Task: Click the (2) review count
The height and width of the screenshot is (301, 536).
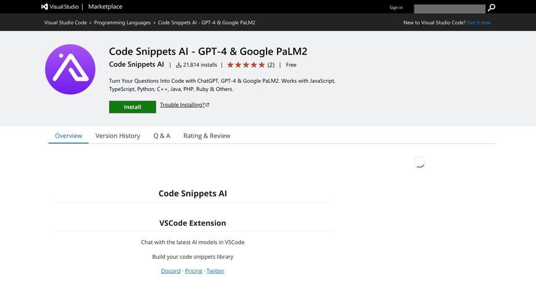Action: 271,65
